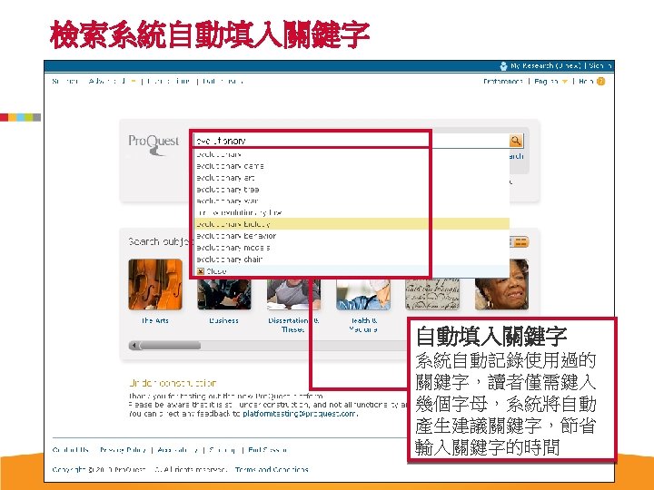Click the ProQuest logo
This screenshot has height=490, width=654.
pos(154,143)
